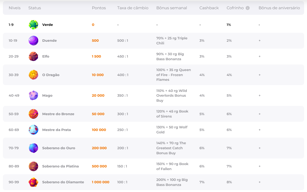Click the purple Duende planet icon
The height and width of the screenshot is (192, 307).
pos(33,41)
